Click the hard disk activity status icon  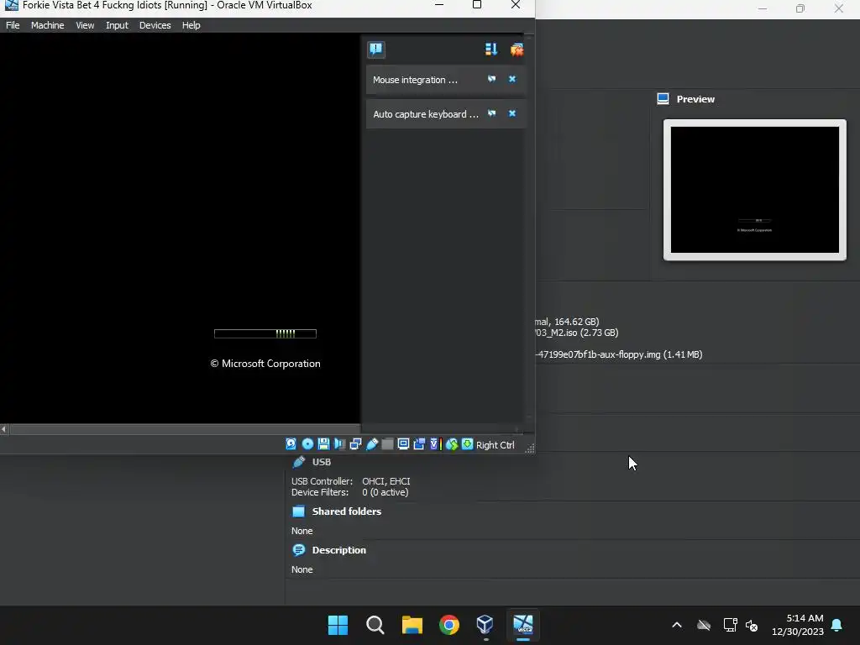pyautogui.click(x=291, y=444)
